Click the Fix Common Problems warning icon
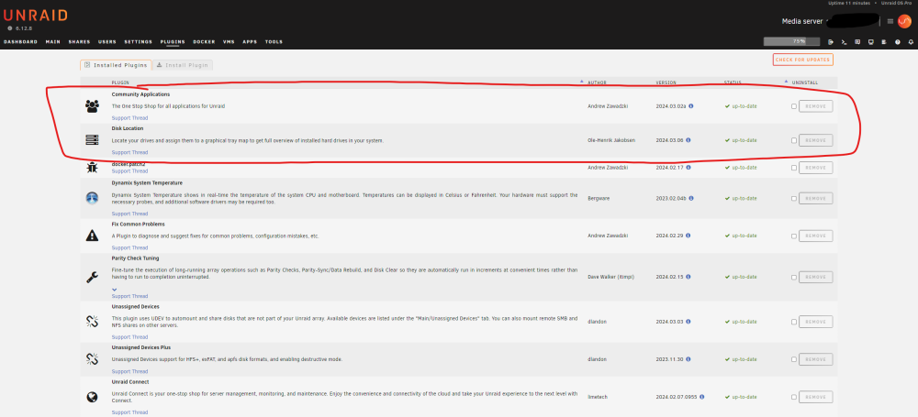The height and width of the screenshot is (417, 918). tap(92, 236)
